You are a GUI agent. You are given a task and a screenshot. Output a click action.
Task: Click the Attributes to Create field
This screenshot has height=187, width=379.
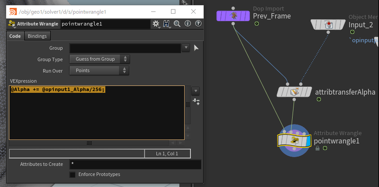tap(135, 165)
